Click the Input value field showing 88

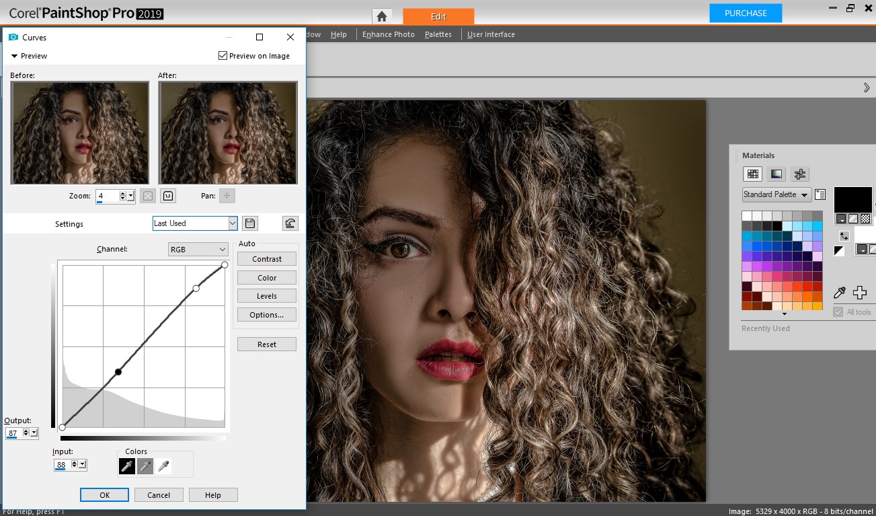coord(62,464)
